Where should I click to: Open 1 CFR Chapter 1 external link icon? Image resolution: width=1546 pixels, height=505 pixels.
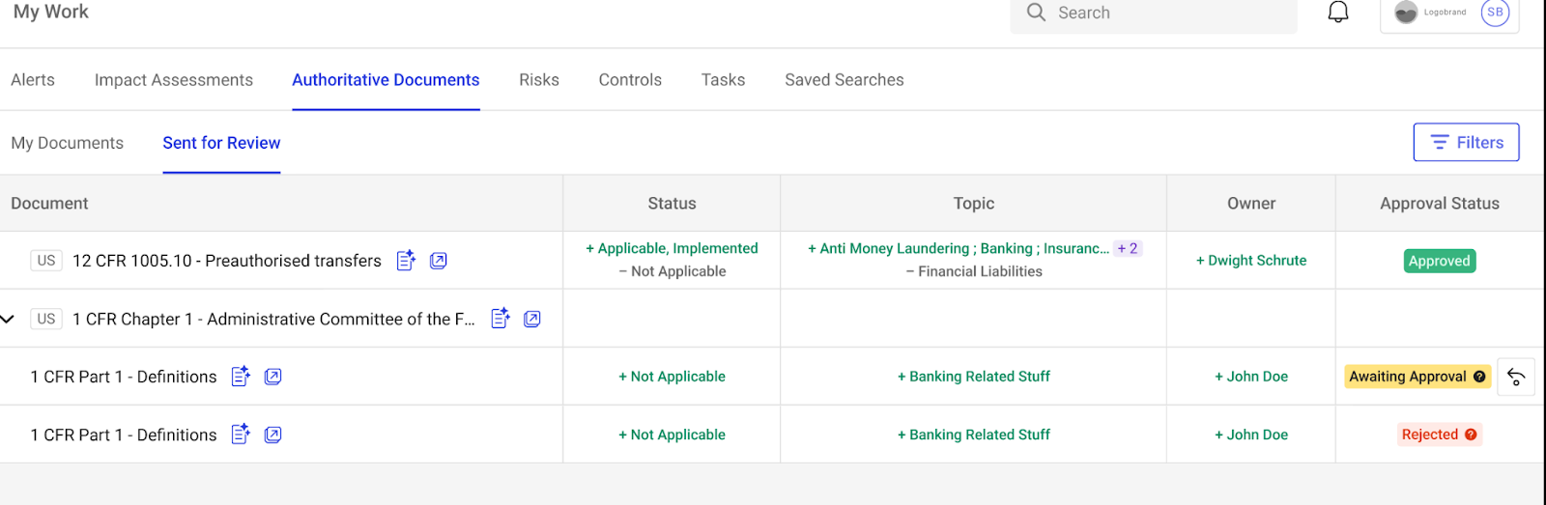(532, 319)
